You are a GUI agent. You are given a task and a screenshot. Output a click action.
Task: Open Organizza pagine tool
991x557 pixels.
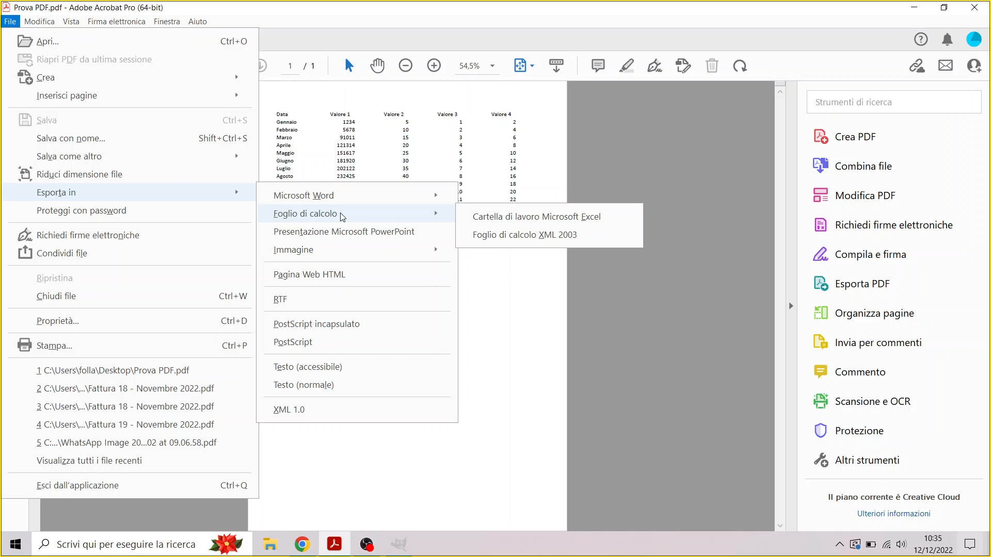(874, 313)
